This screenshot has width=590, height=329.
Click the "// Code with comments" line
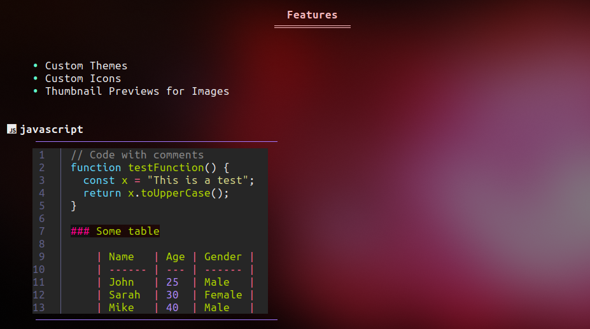point(137,155)
